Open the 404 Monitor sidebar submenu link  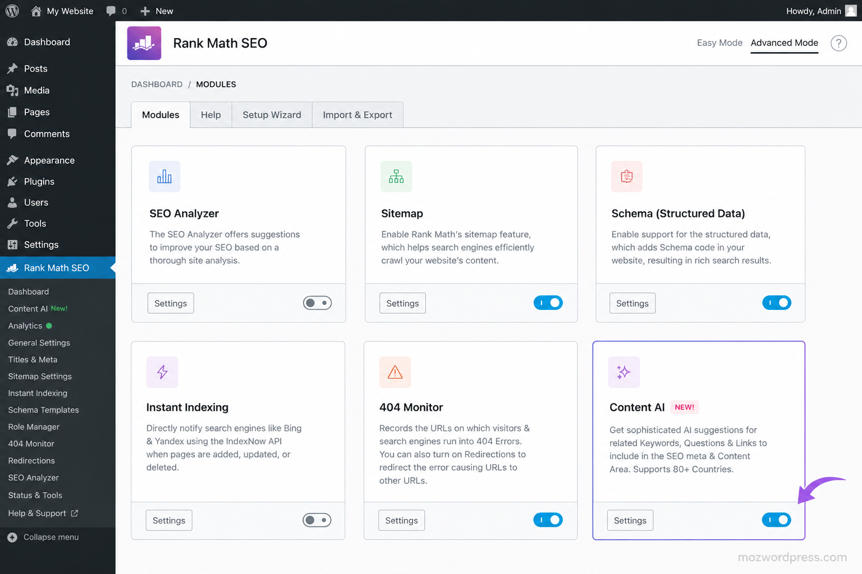[31, 444]
